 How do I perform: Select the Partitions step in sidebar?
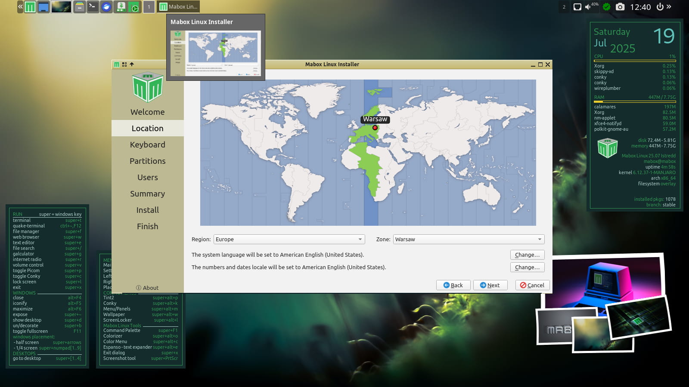(x=148, y=161)
